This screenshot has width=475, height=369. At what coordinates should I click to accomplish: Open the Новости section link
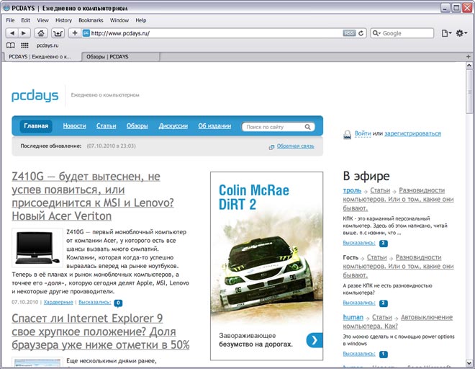pos(75,126)
